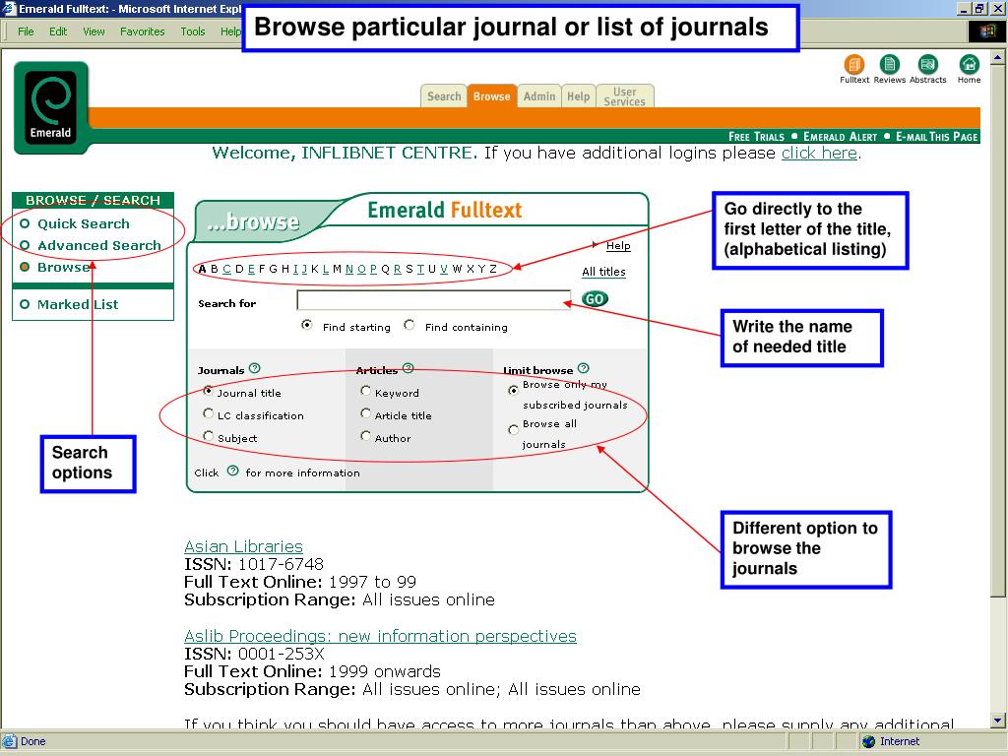1008x756 pixels.
Task: Jump to letter L in alphabet list
Action: (325, 269)
